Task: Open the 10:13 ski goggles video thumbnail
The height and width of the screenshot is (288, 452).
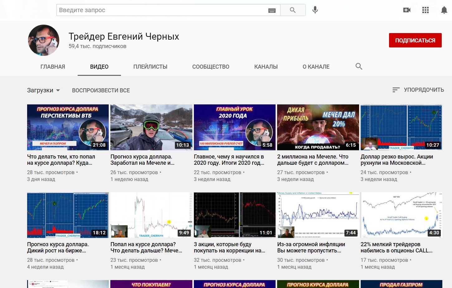Action: tap(151, 127)
